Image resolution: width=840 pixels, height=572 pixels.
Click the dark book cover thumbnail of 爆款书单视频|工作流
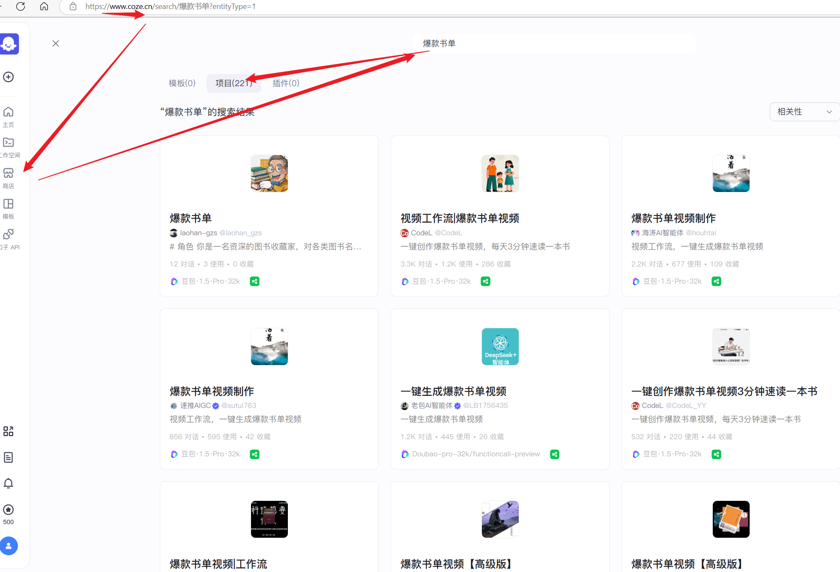pos(269,519)
